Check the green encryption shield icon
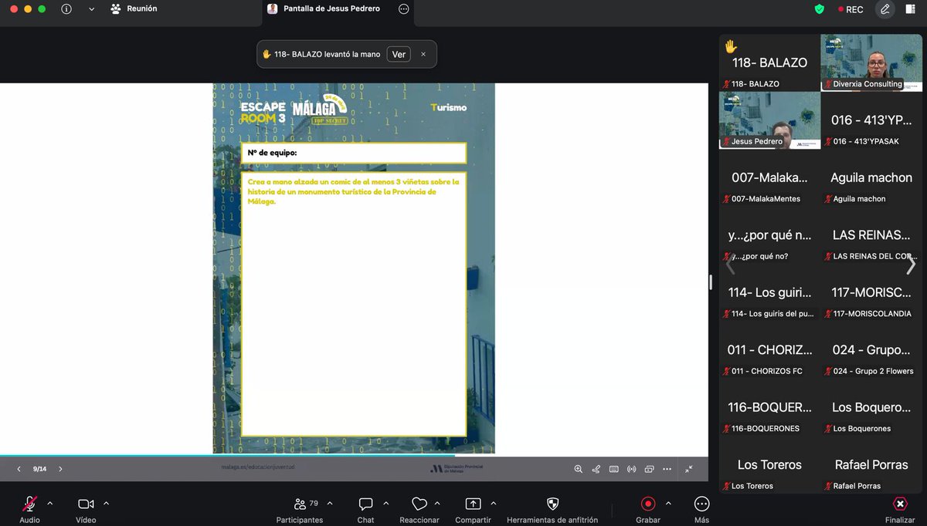 click(820, 9)
